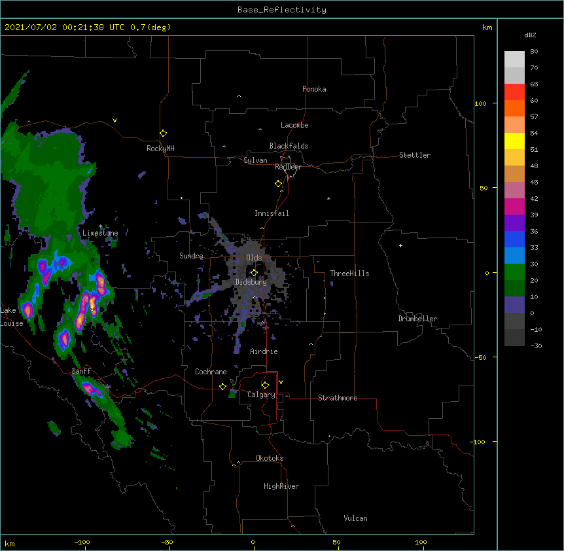Image resolution: width=564 pixels, height=551 pixels.
Task: Click the intense storm cell northeast of Lake Louise
Action: tap(27, 310)
